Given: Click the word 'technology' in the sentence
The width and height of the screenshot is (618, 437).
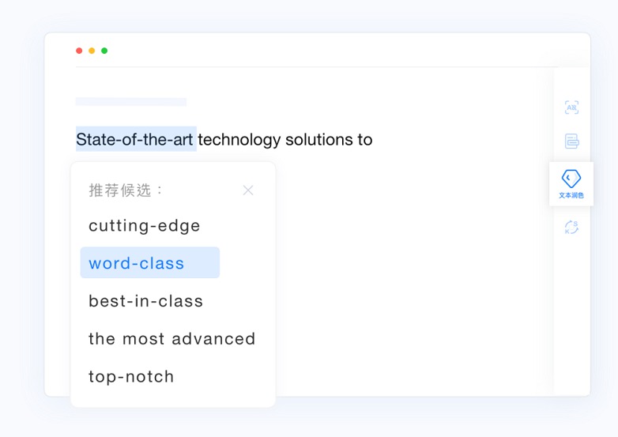Looking at the screenshot, I should click(x=239, y=140).
